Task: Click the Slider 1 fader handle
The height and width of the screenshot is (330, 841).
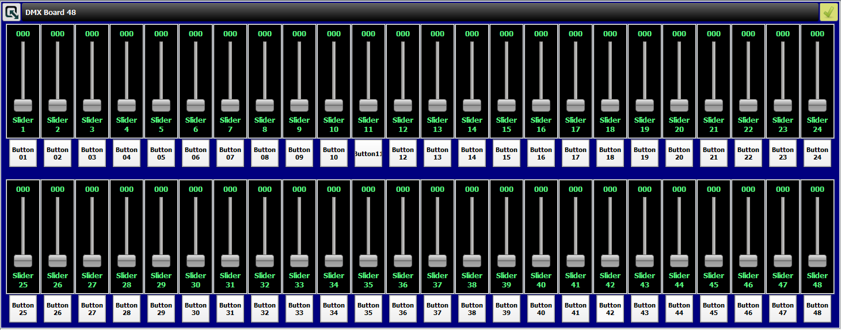Action: coord(23,105)
